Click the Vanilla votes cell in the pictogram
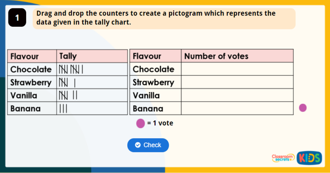The width and height of the screenshot is (330, 173). pyautogui.click(x=237, y=95)
